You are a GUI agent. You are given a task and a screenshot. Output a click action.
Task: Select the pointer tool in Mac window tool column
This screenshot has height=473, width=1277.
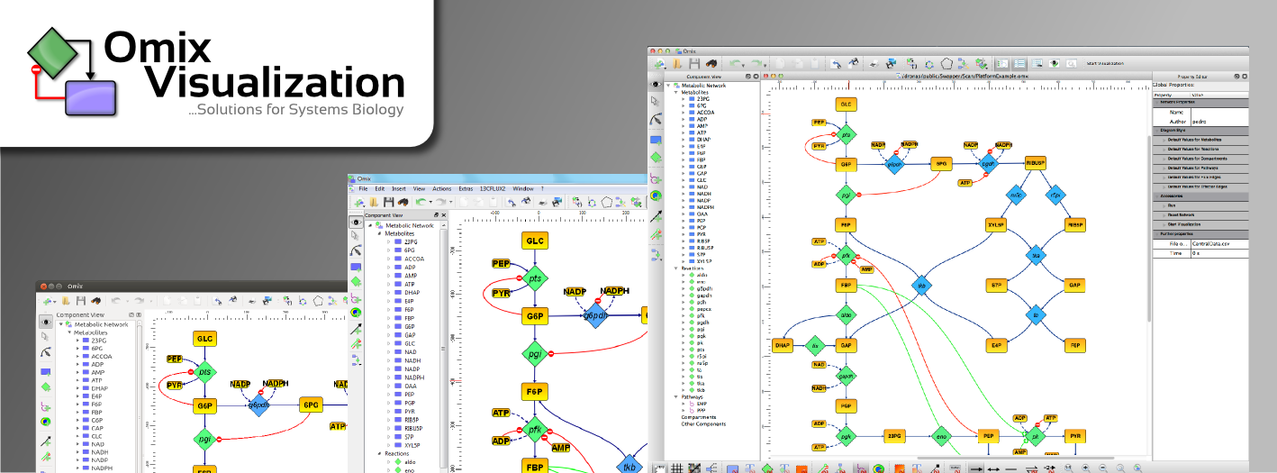click(656, 100)
